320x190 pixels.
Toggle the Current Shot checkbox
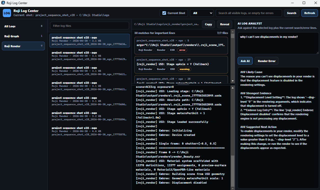point(164,13)
